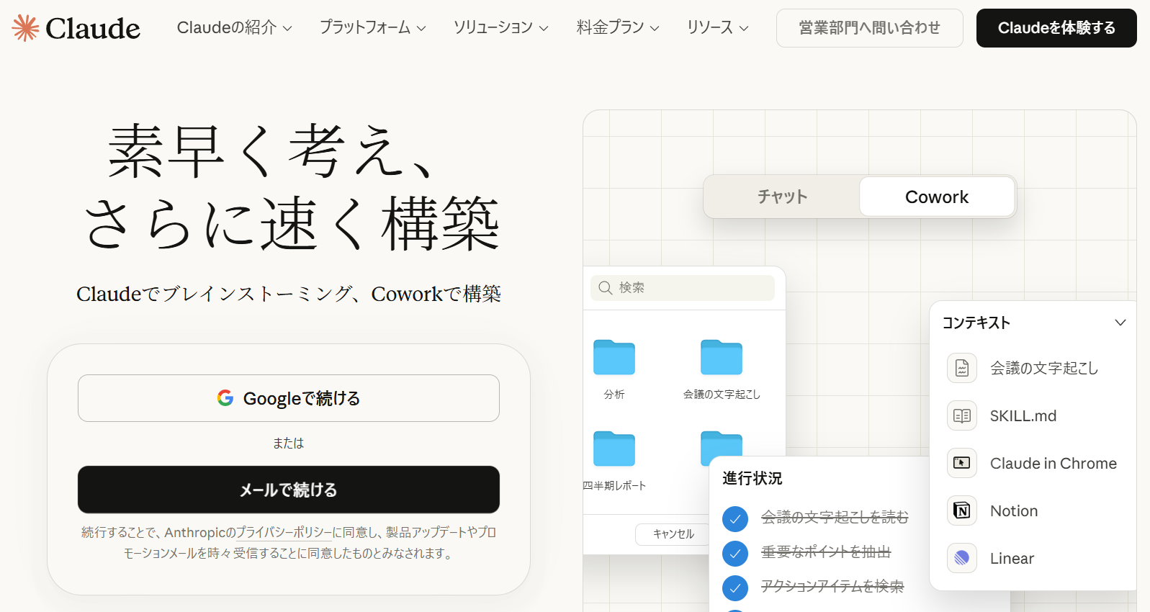Viewport: 1150px width, 612px height.
Task: Switch to the Cowork tab
Action: 937,197
